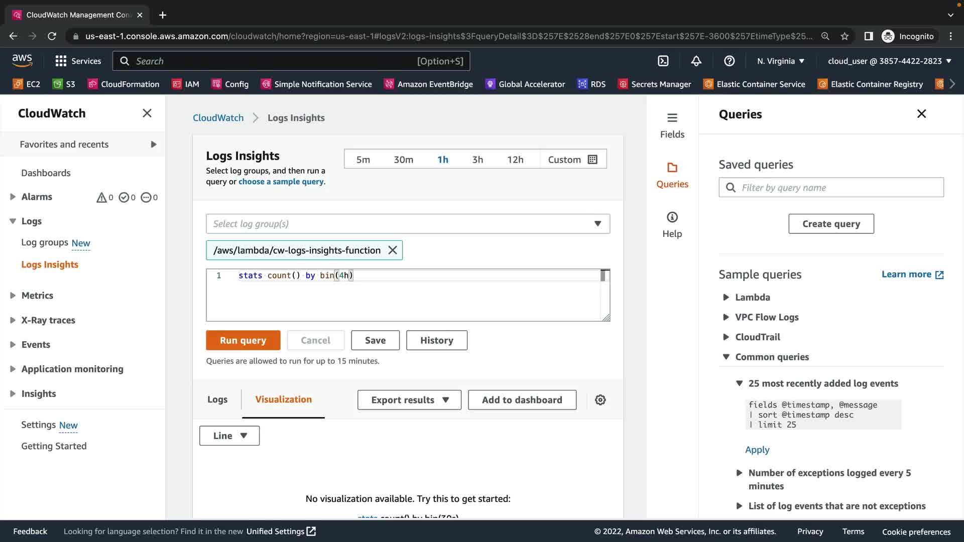Open the Fields panel icon
The height and width of the screenshot is (542, 964).
672,125
